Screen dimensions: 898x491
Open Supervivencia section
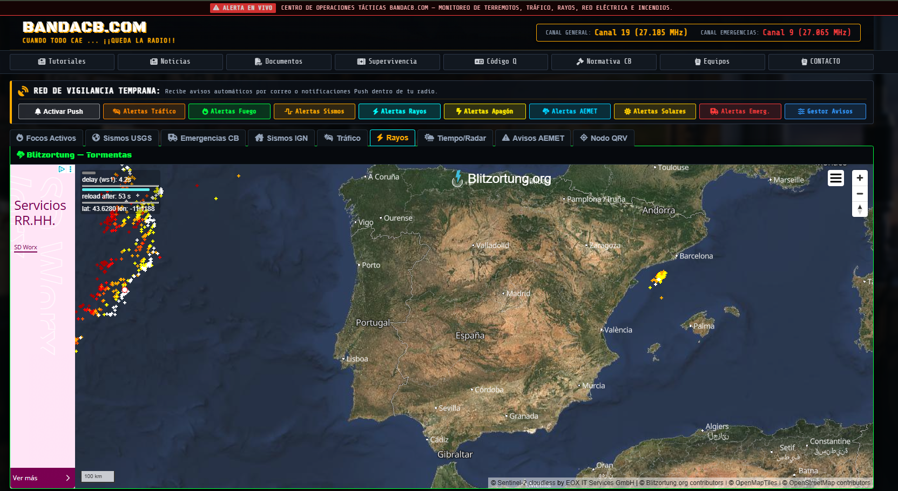387,62
